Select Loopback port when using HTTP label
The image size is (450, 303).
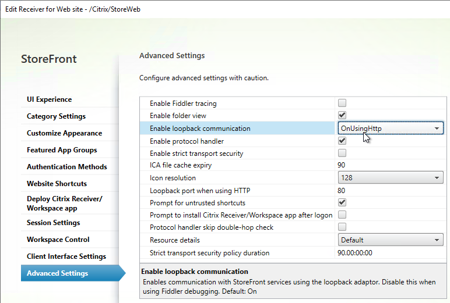click(200, 191)
